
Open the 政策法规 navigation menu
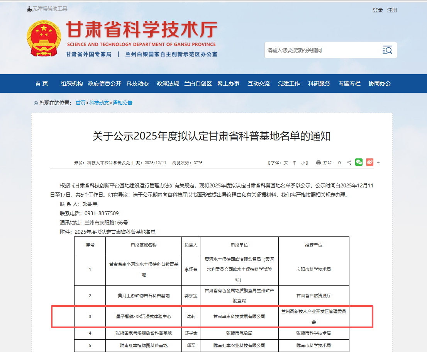click(168, 83)
